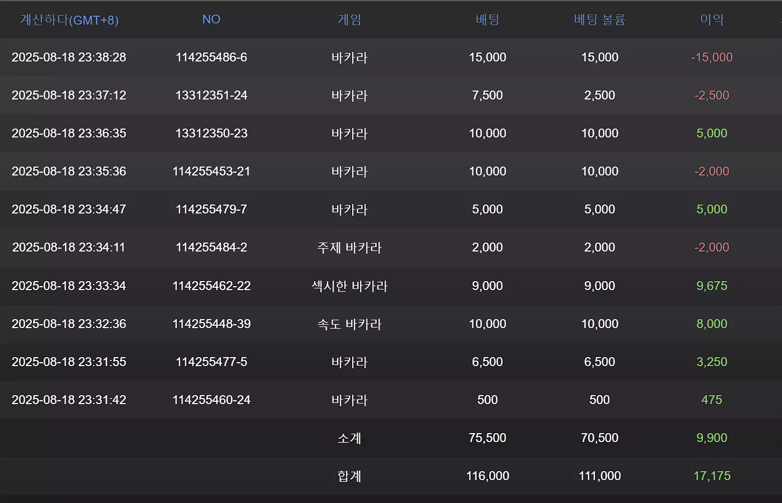Click the 배팅 column header
Image resolution: width=782 pixels, height=503 pixels.
pyautogui.click(x=488, y=20)
